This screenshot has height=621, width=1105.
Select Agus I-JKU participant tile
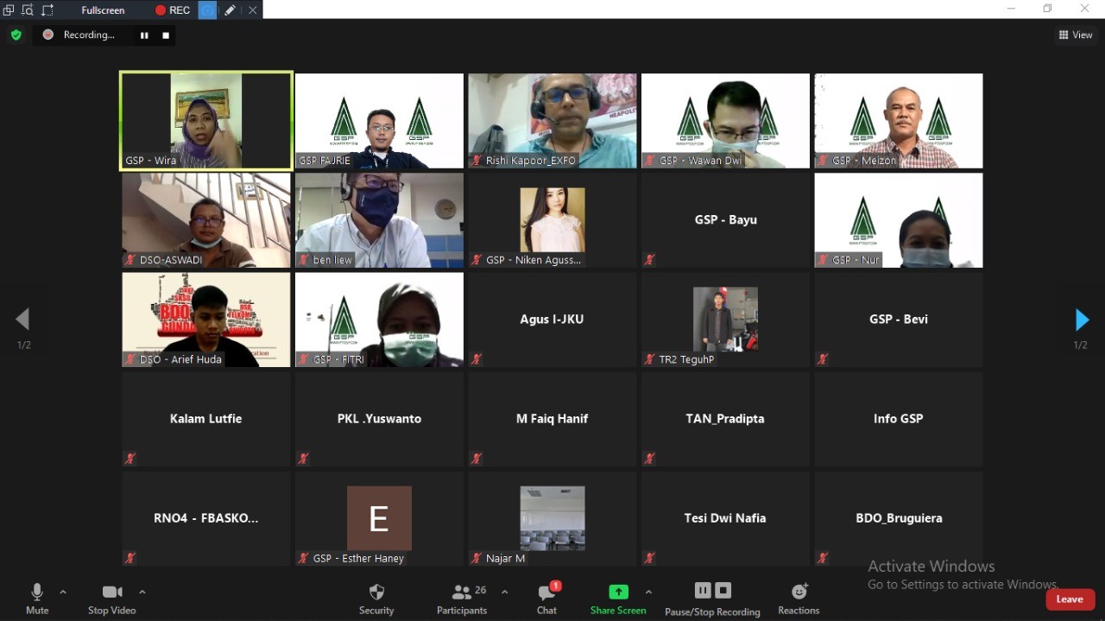(x=552, y=320)
